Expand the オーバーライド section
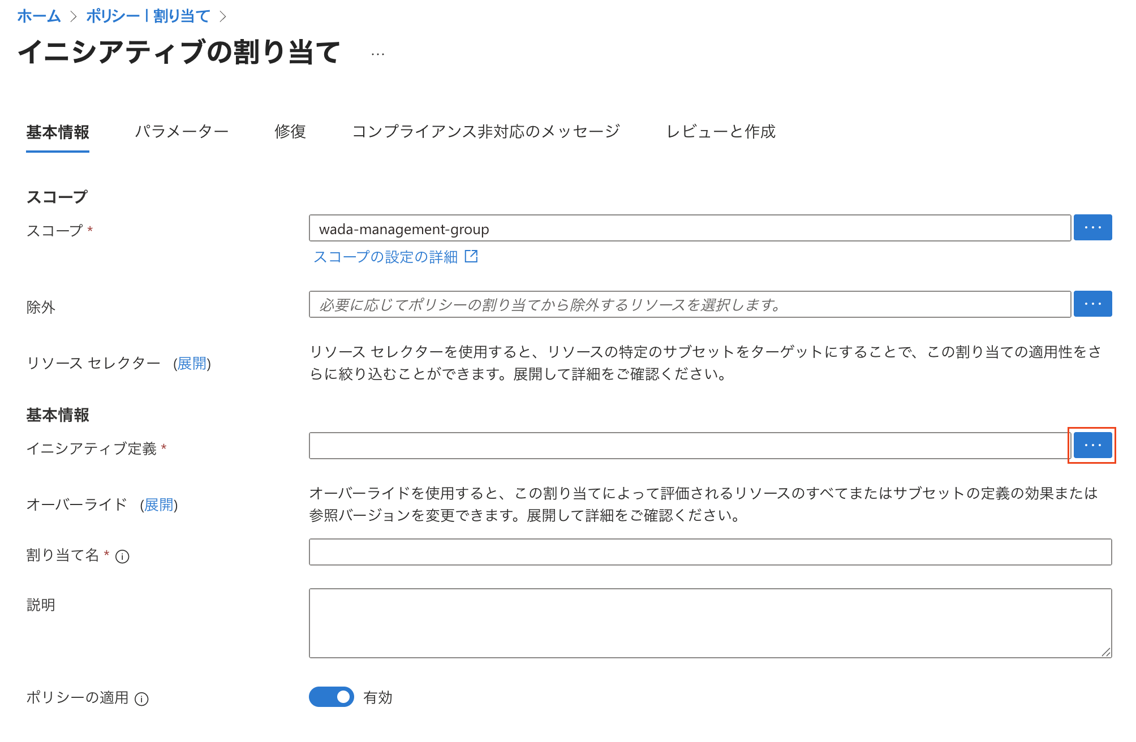1136x742 pixels. point(159,504)
